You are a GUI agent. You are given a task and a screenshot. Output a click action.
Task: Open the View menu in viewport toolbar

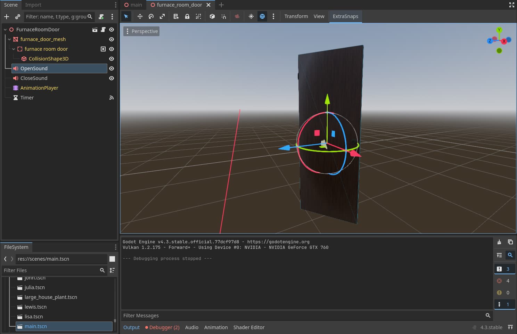[x=319, y=16]
